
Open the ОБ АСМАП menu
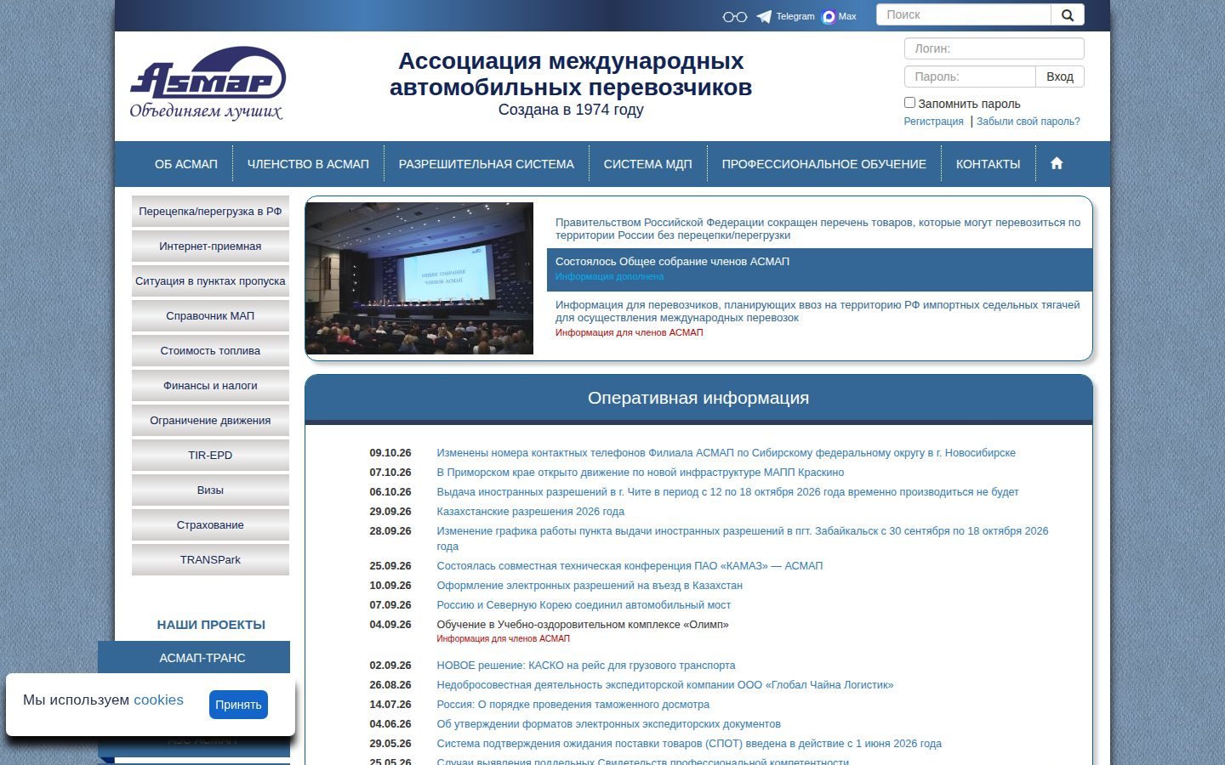[186, 164]
